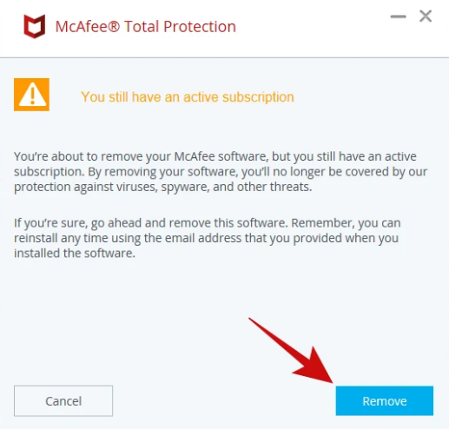Screen dimensions: 449x429
Task: Click the paragraph starting 'You're about to remove'
Action: [220, 172]
